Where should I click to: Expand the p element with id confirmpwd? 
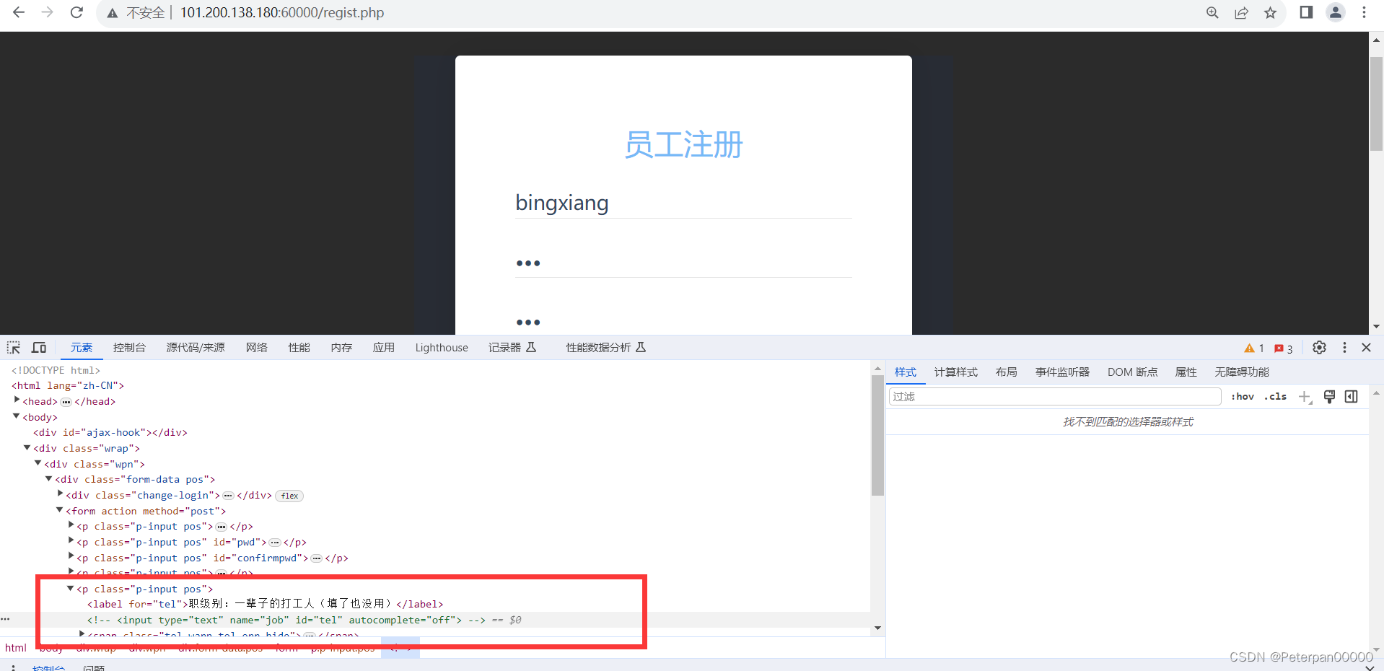click(71, 556)
